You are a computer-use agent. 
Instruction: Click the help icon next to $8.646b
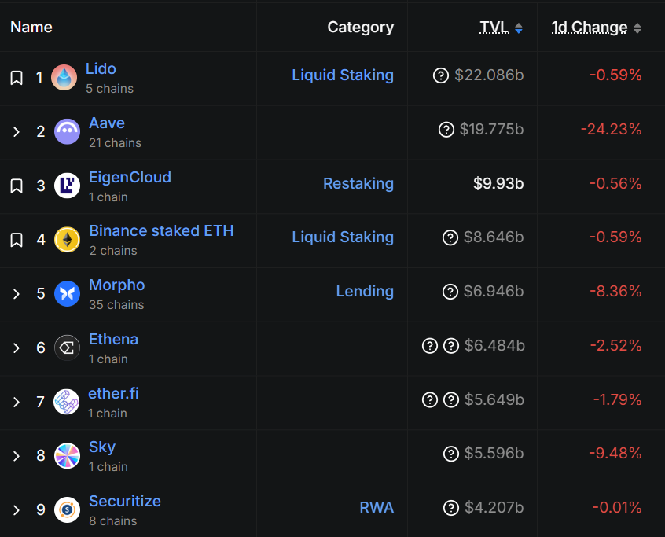tap(450, 237)
